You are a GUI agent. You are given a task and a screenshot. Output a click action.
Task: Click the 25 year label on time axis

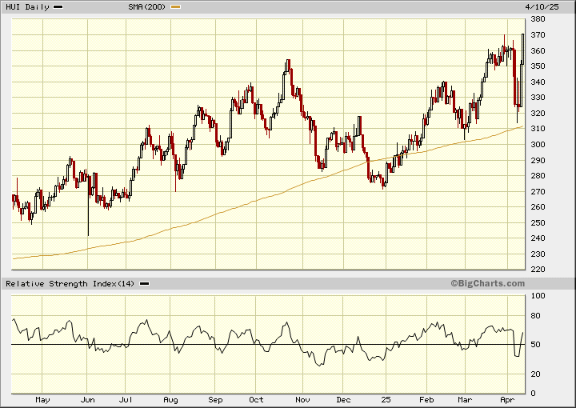(x=386, y=400)
